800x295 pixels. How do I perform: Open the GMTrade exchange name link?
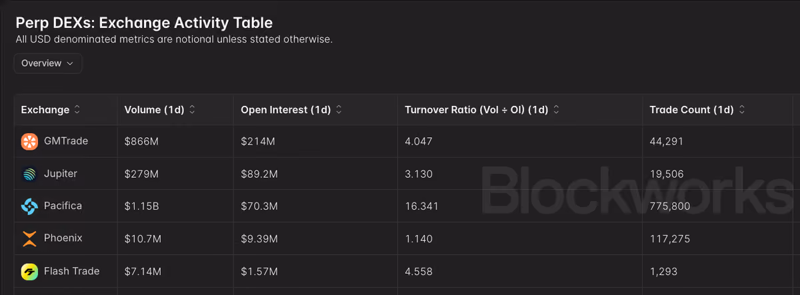pos(66,141)
